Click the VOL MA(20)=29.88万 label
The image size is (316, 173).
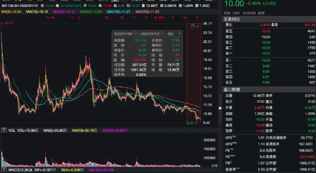tap(115, 130)
